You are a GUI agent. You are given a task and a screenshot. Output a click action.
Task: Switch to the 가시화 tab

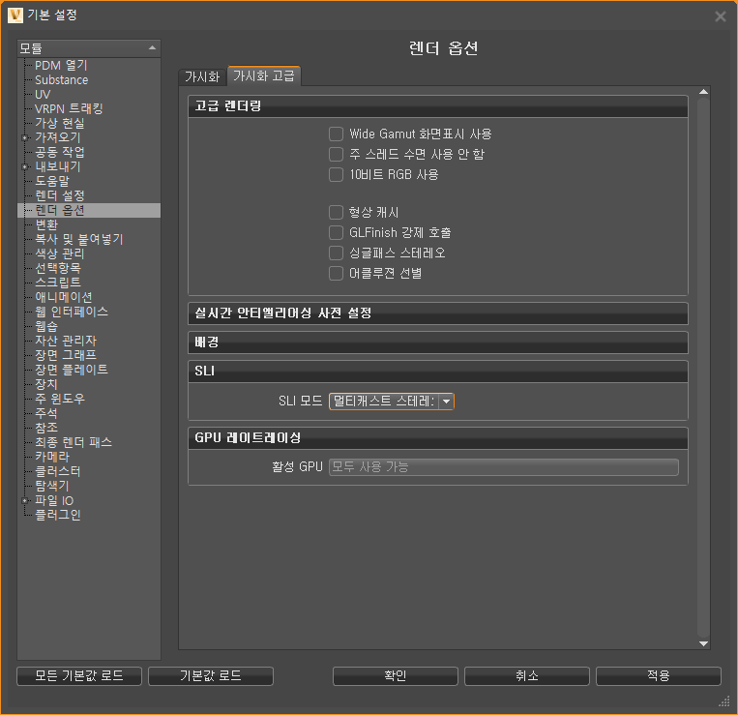(x=202, y=76)
